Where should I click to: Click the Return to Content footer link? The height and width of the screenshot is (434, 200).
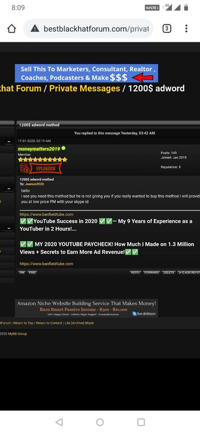(x=49, y=323)
